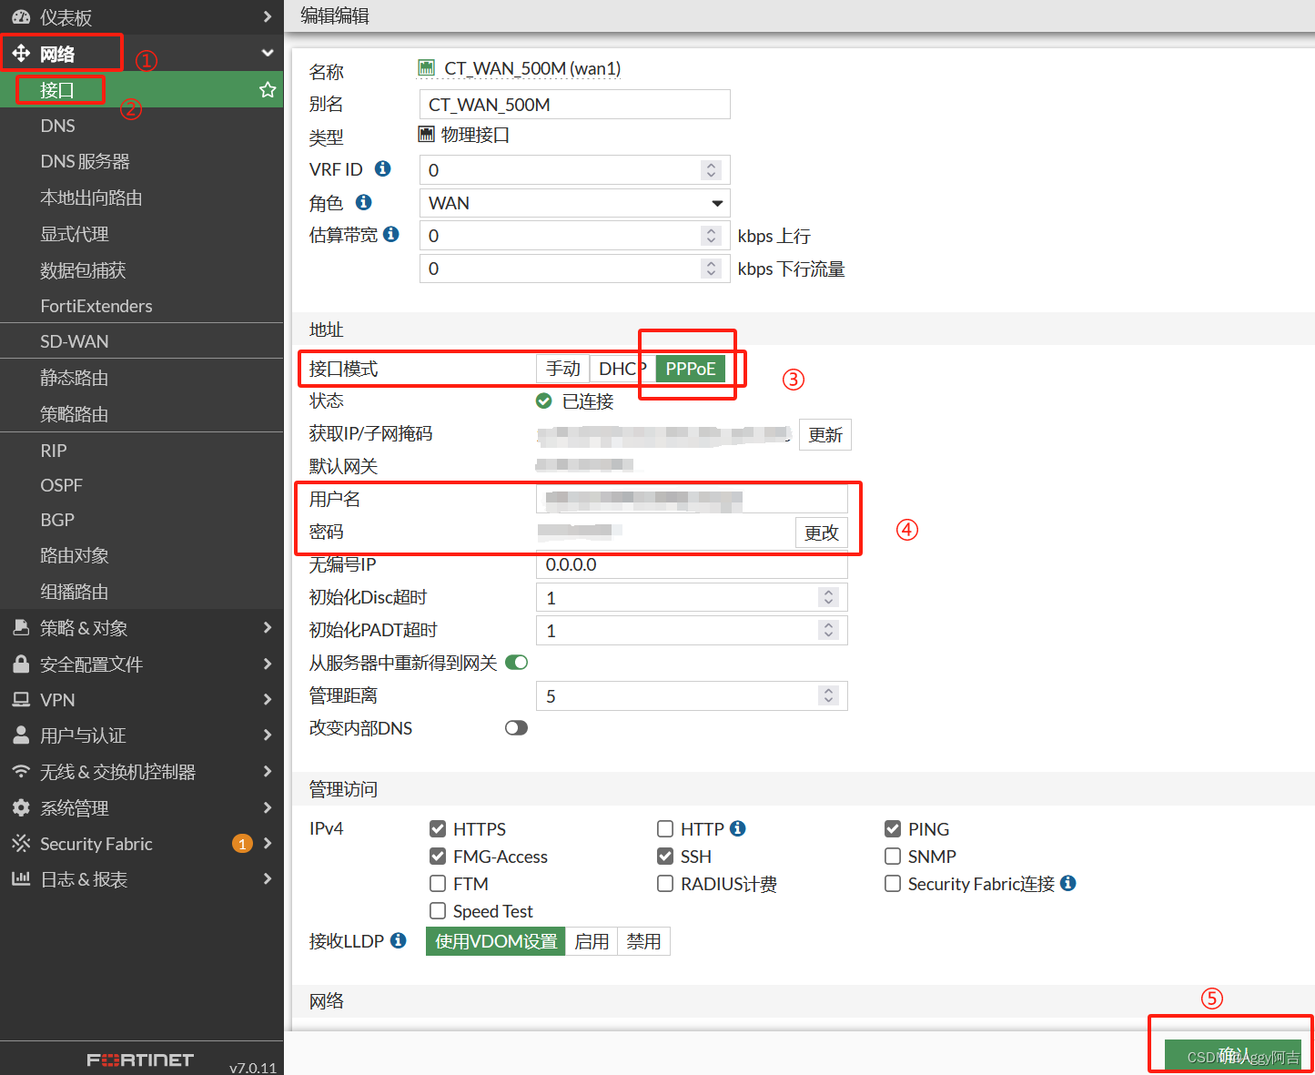Click the 策略 & 对象 sidebar icon
Image resolution: width=1315 pixels, height=1075 pixels.
[x=21, y=627]
